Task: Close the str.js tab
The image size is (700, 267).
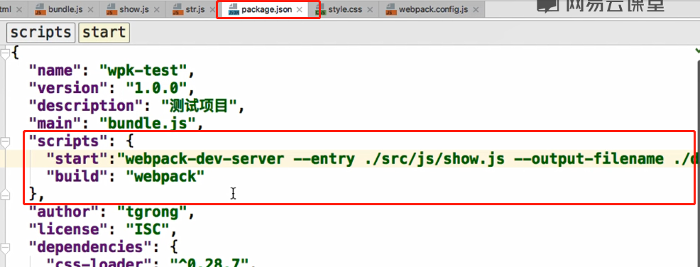Action: coord(213,9)
